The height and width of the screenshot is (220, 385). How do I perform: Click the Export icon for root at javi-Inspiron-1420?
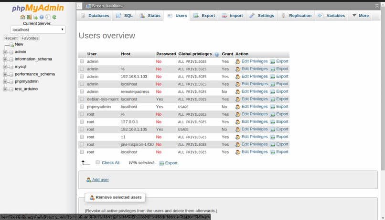(x=272, y=145)
